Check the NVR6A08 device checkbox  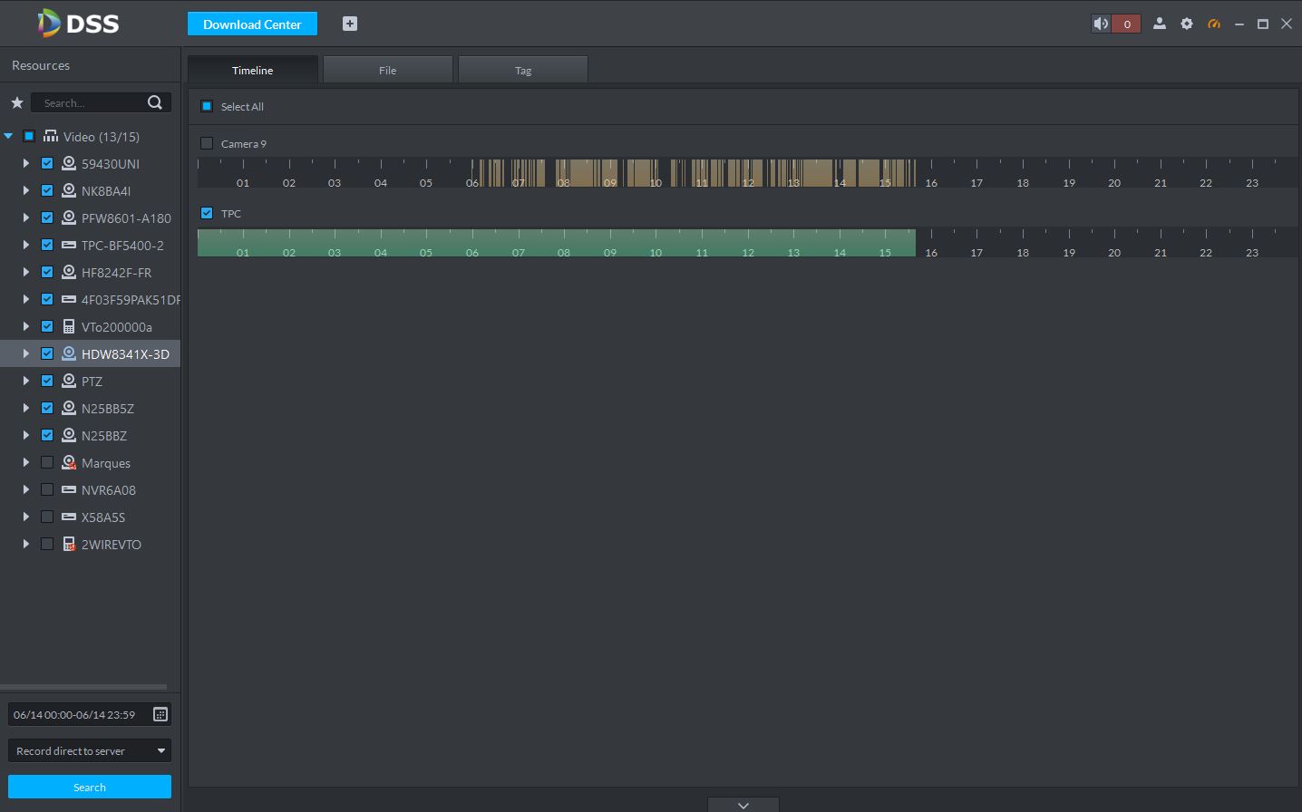pyautogui.click(x=47, y=489)
